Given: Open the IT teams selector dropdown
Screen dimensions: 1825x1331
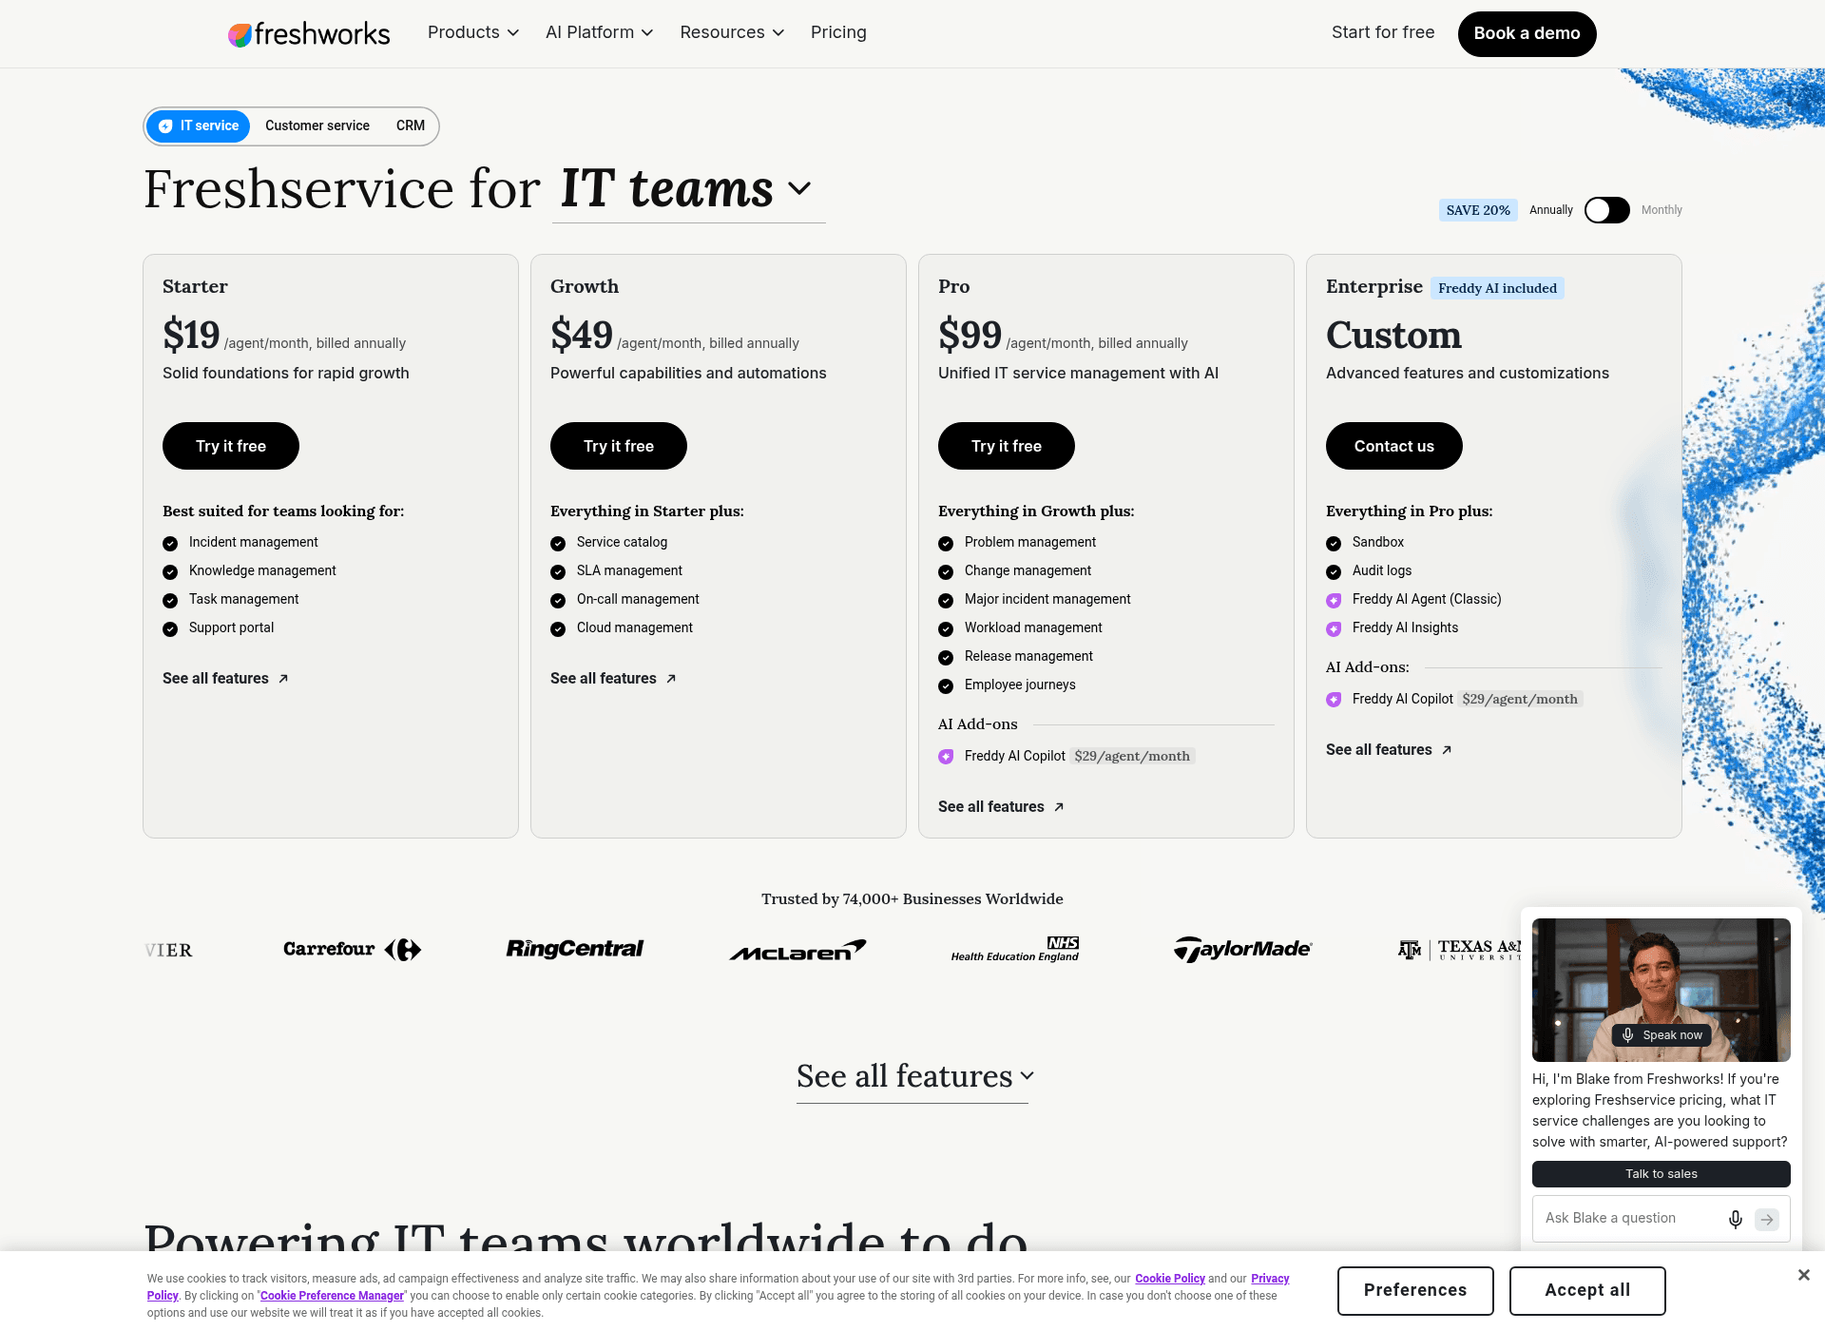Looking at the screenshot, I should pos(688,189).
